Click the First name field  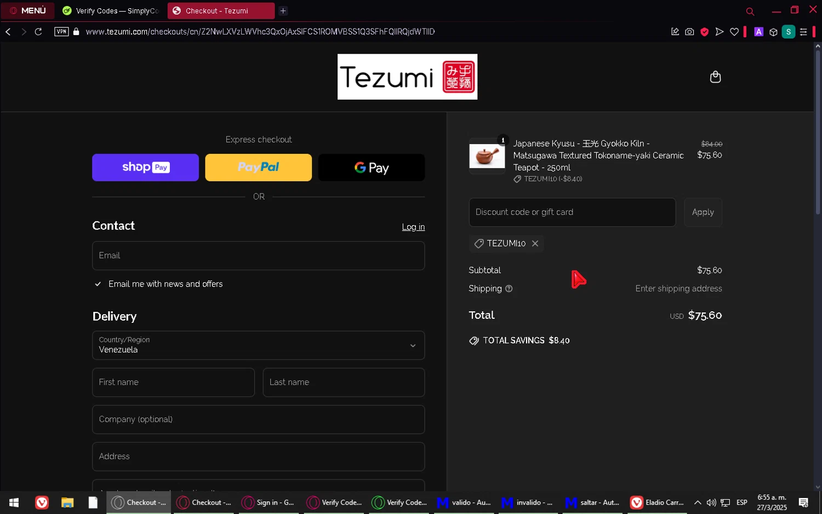click(173, 382)
